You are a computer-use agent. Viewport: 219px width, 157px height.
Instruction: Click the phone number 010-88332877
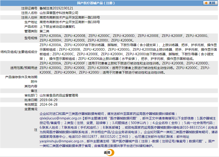point(86,137)
